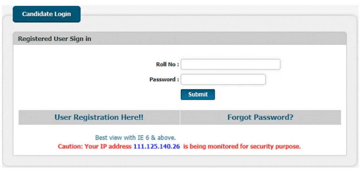Click the words Sign in in the header
This screenshot has width=363, height=170.
click(x=81, y=39)
